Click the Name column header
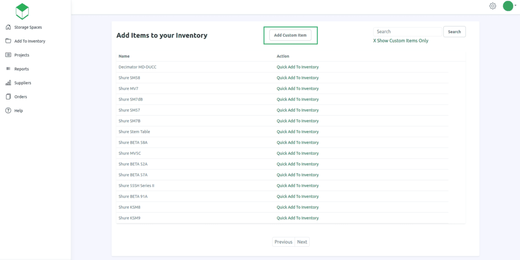The width and height of the screenshot is (520, 260). pyautogui.click(x=124, y=56)
